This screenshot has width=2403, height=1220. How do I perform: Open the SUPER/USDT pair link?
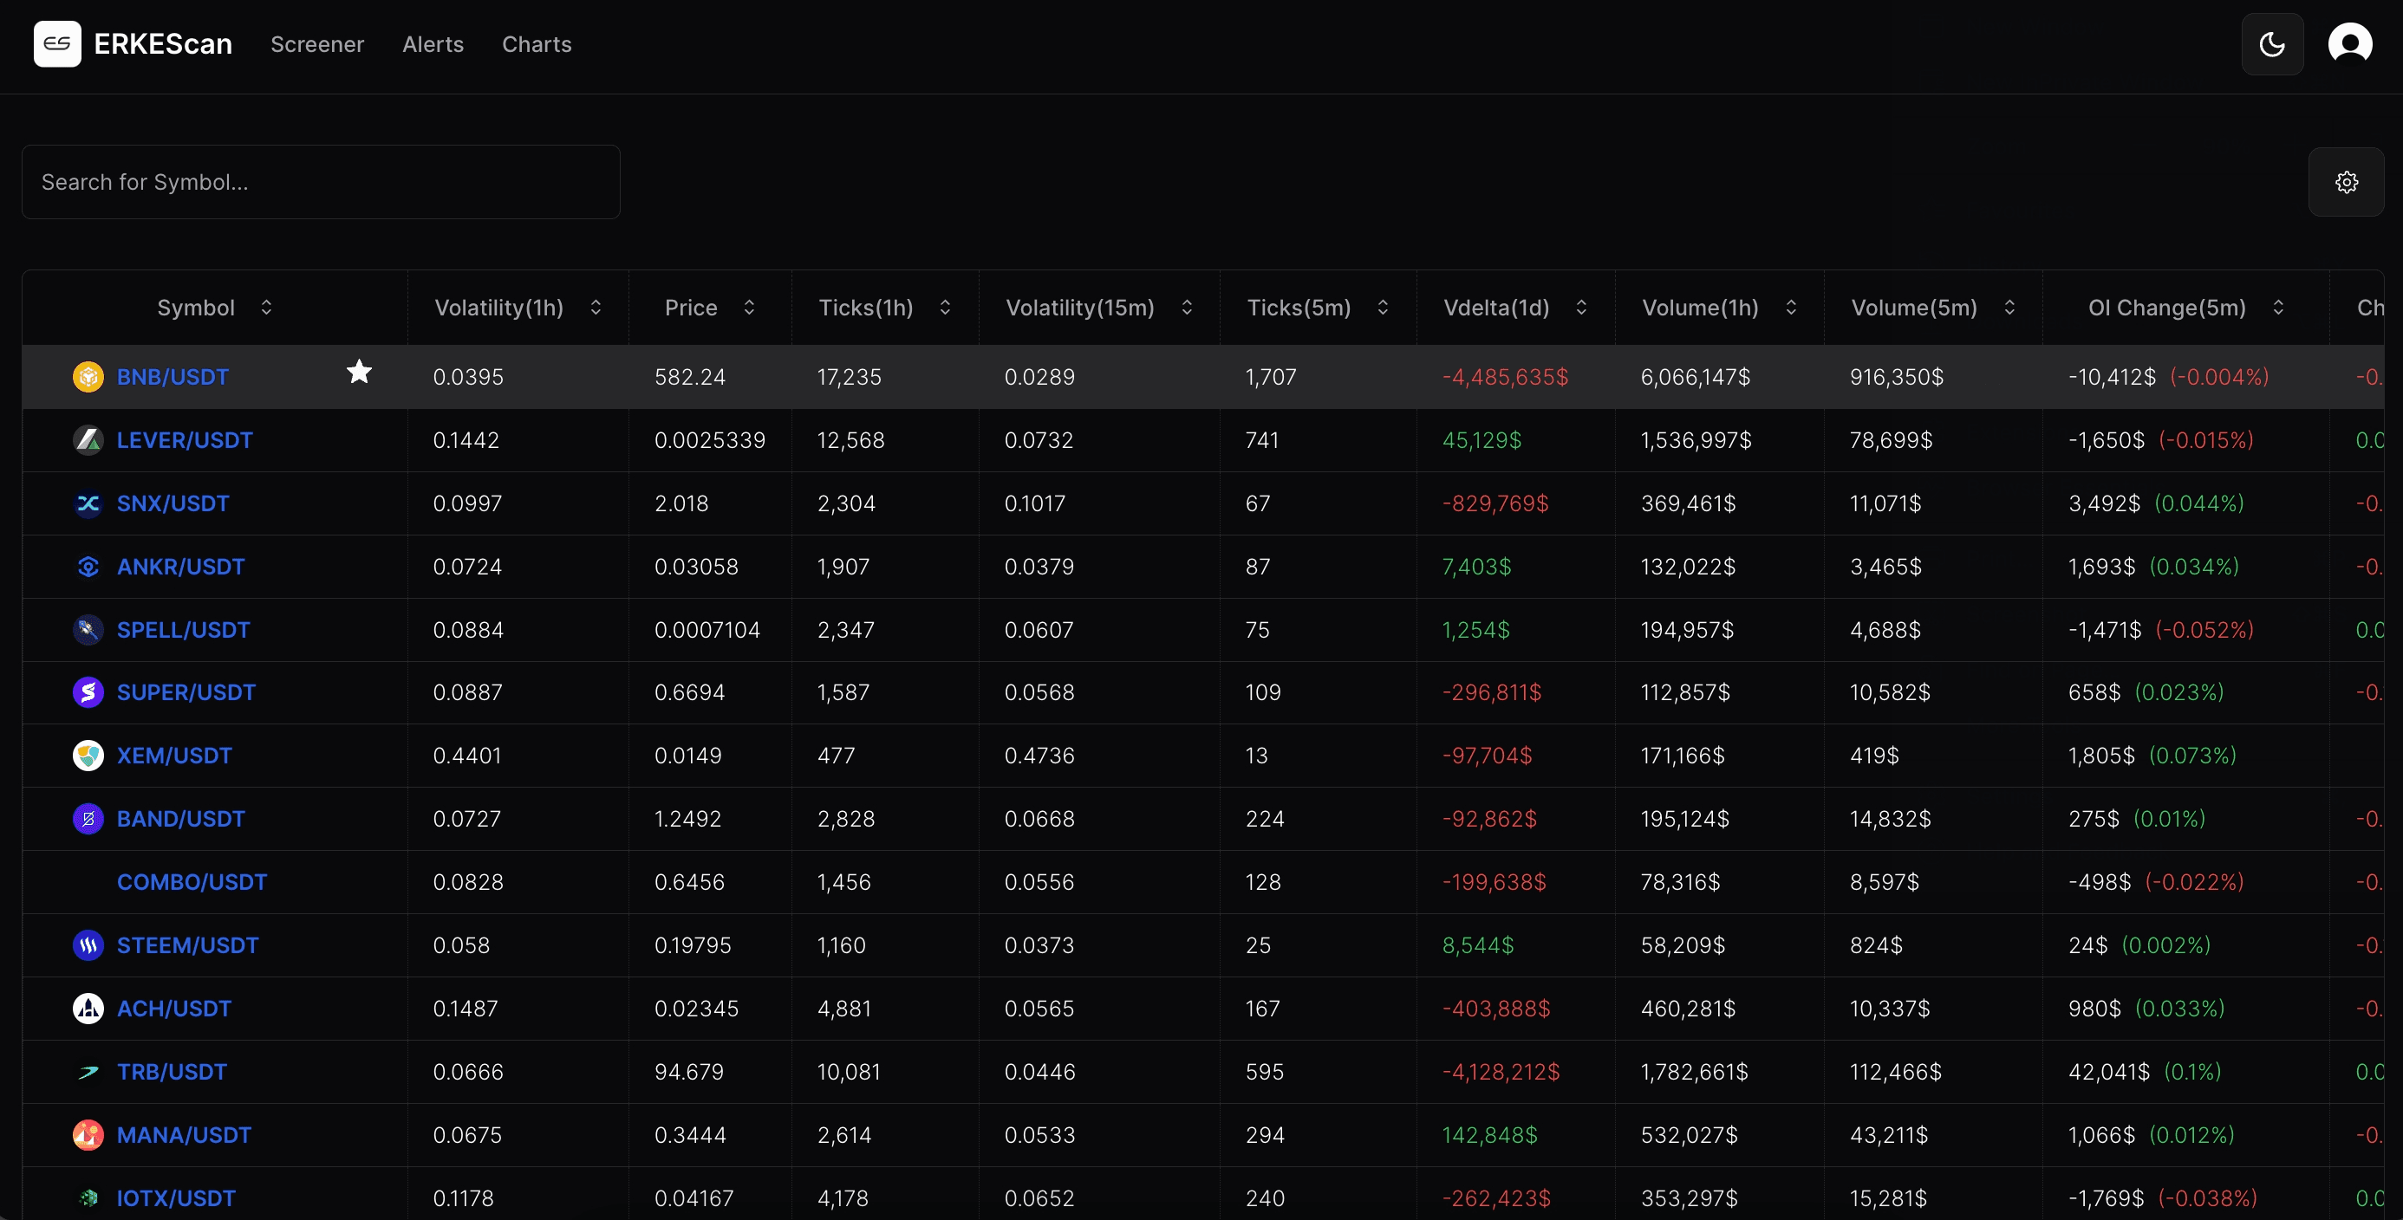(x=186, y=692)
